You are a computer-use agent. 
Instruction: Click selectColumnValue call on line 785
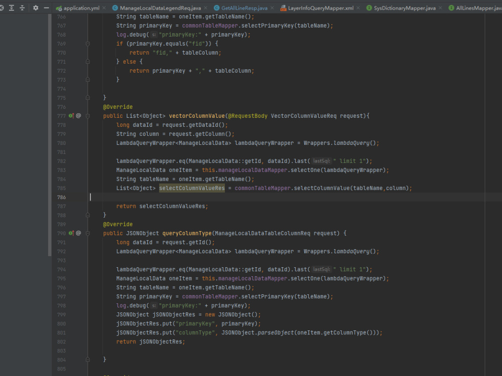tap(322, 188)
